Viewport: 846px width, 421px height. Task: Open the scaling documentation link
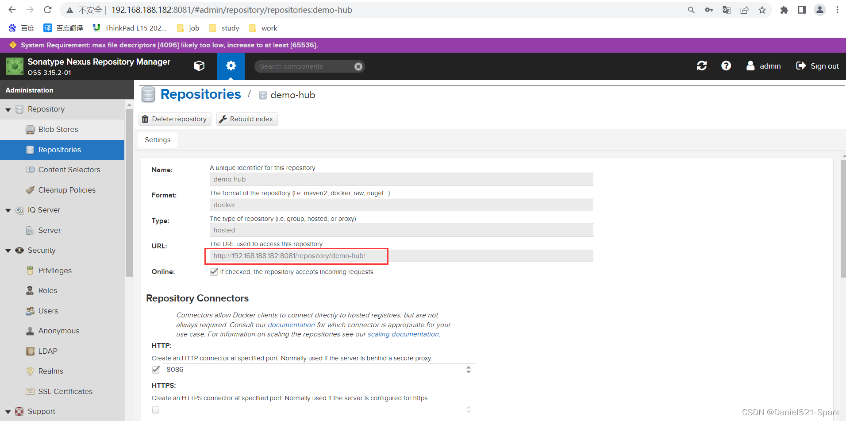click(403, 334)
